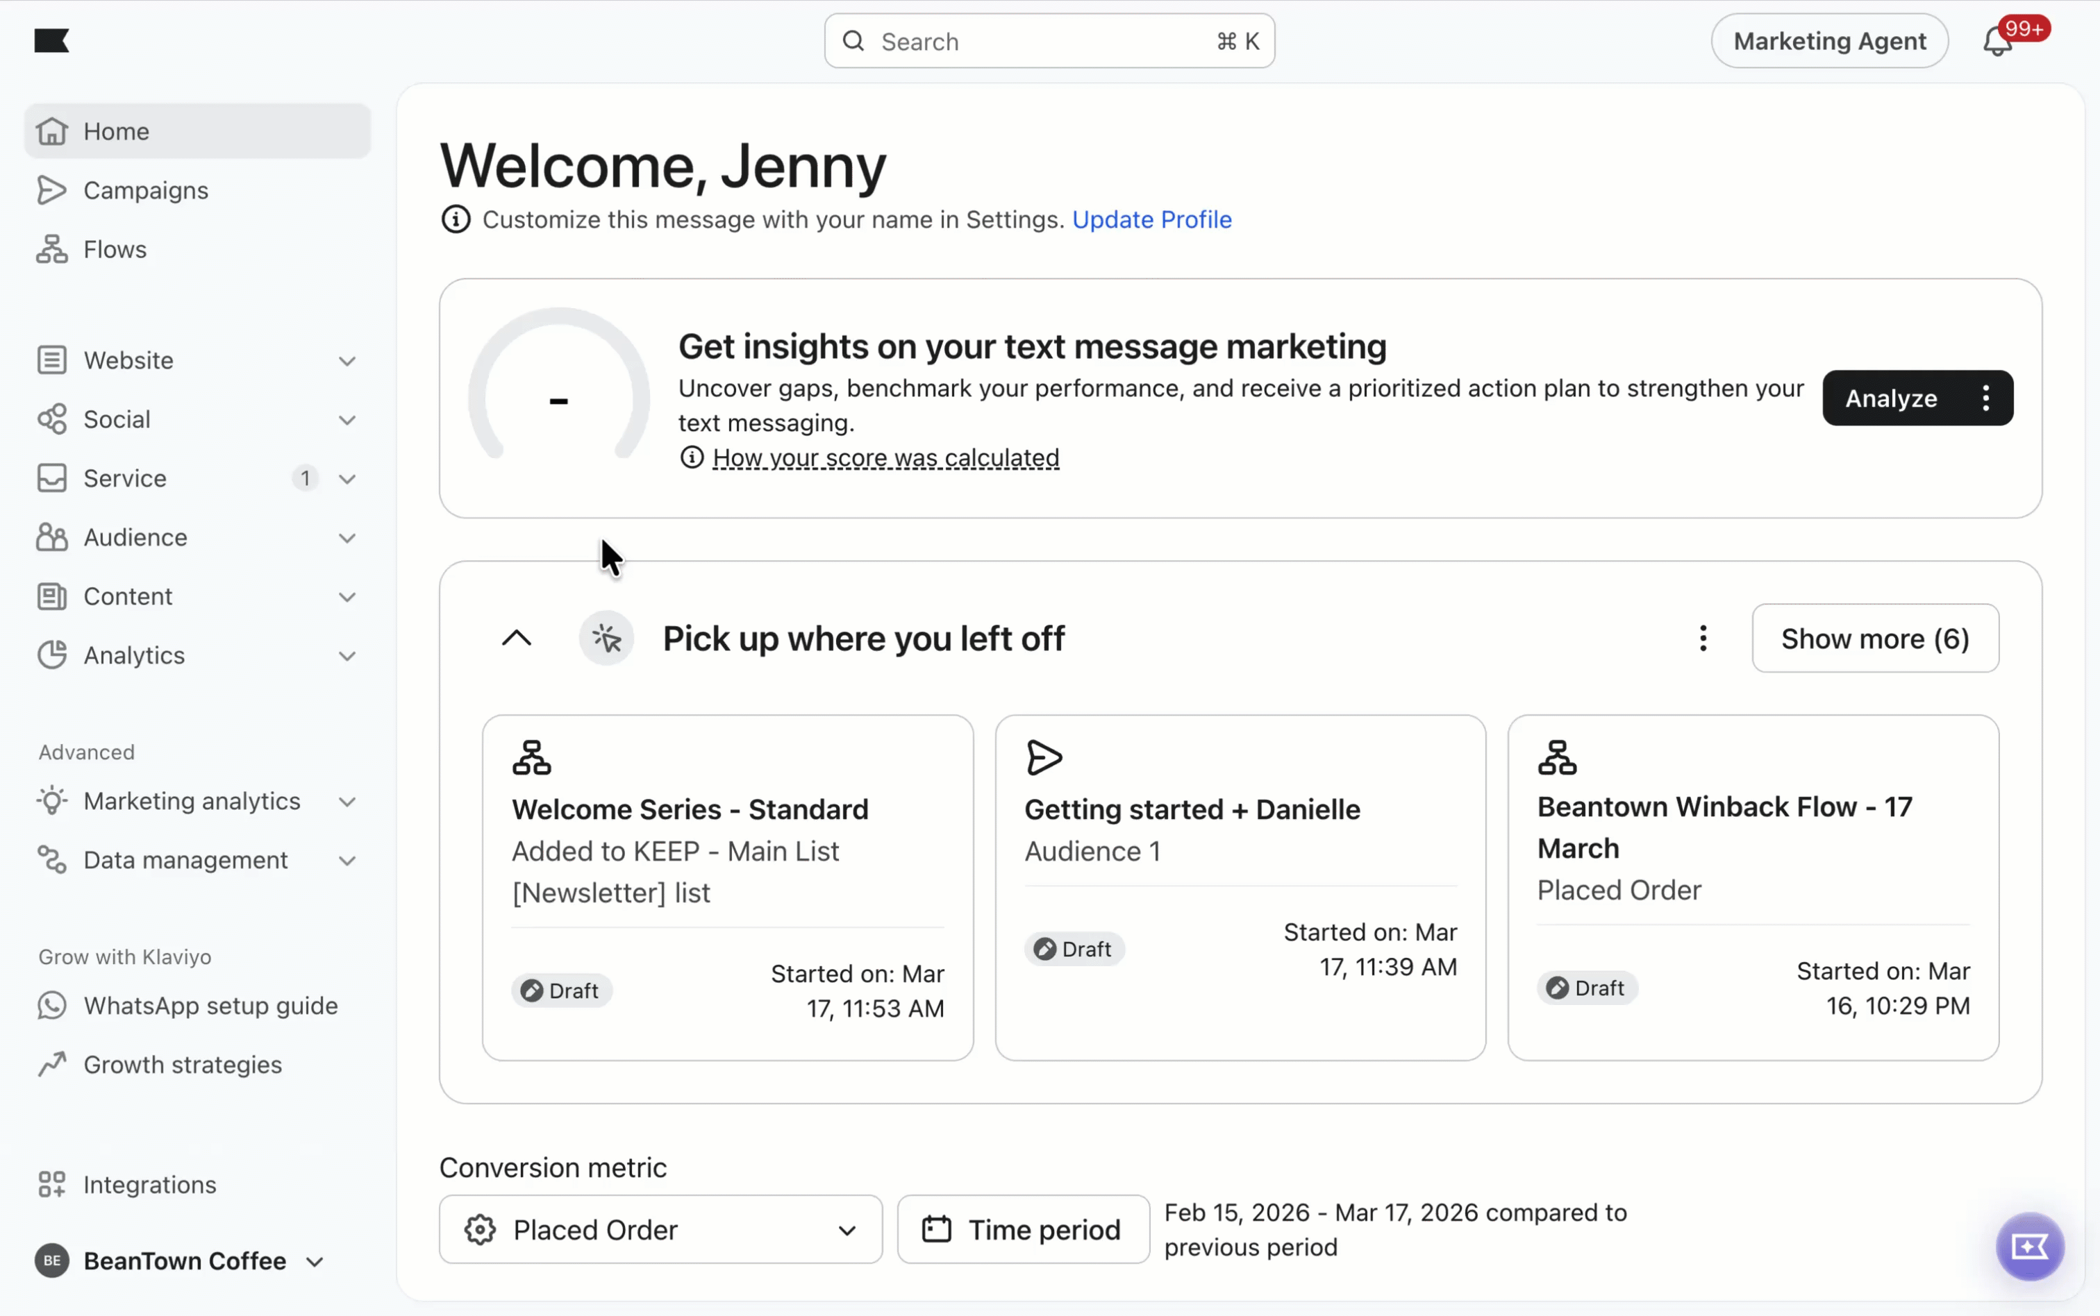This screenshot has width=2100, height=1316.
Task: Expand the Marketing analytics chevron
Action: click(x=347, y=802)
